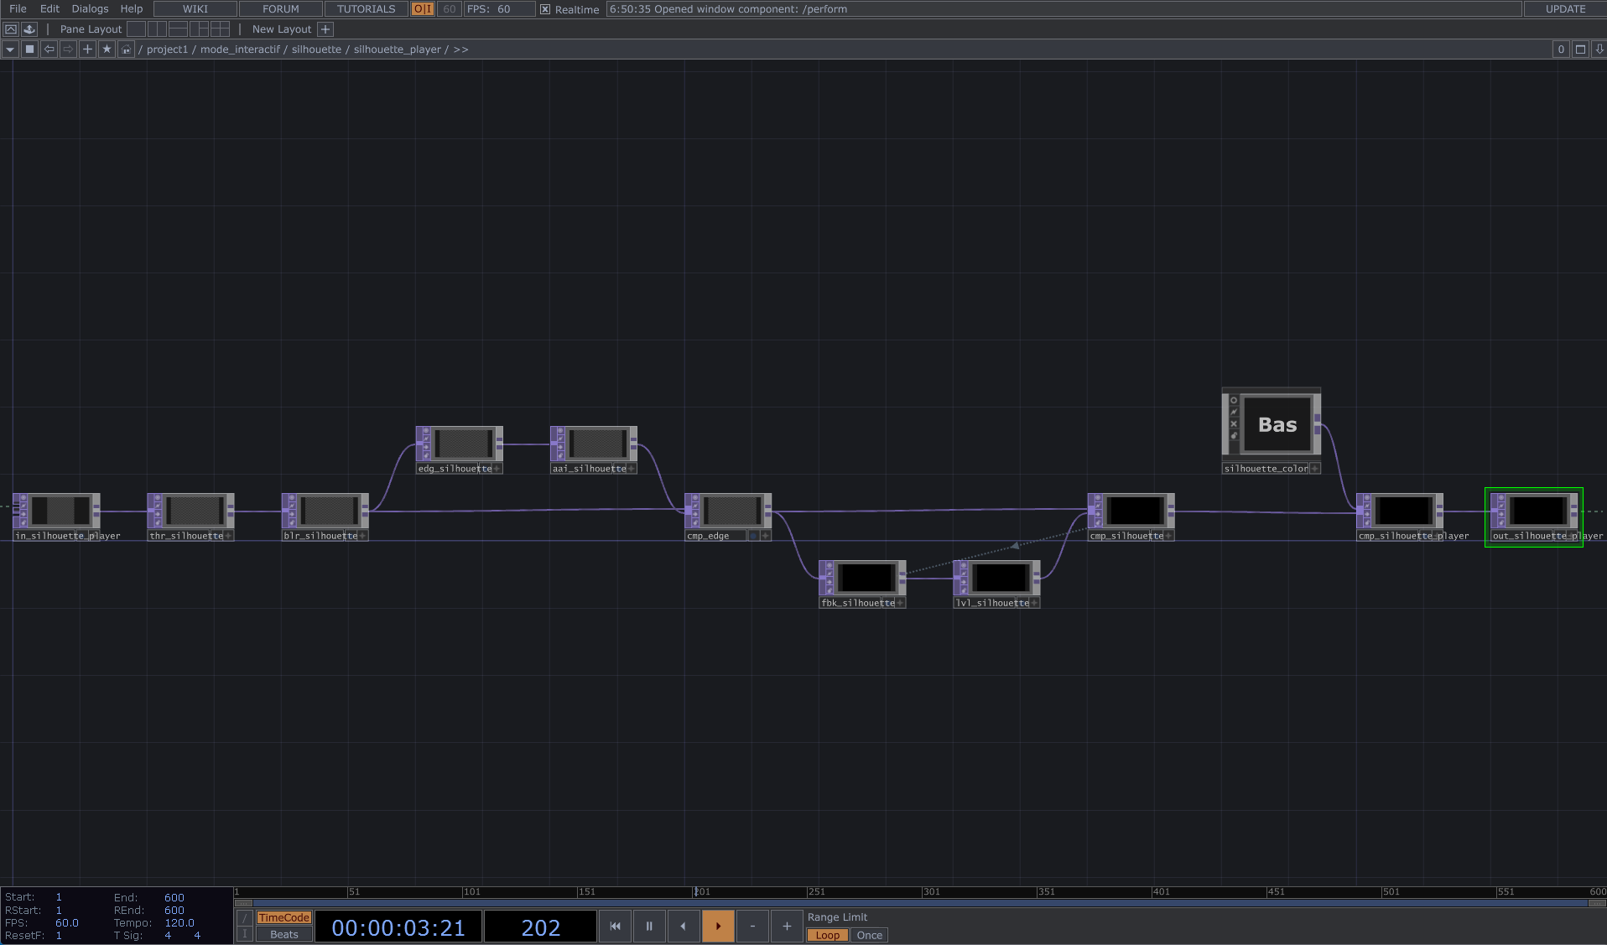This screenshot has width=1607, height=945.
Task: Expand options on the out_silhouette_player node
Action: tap(1571, 536)
